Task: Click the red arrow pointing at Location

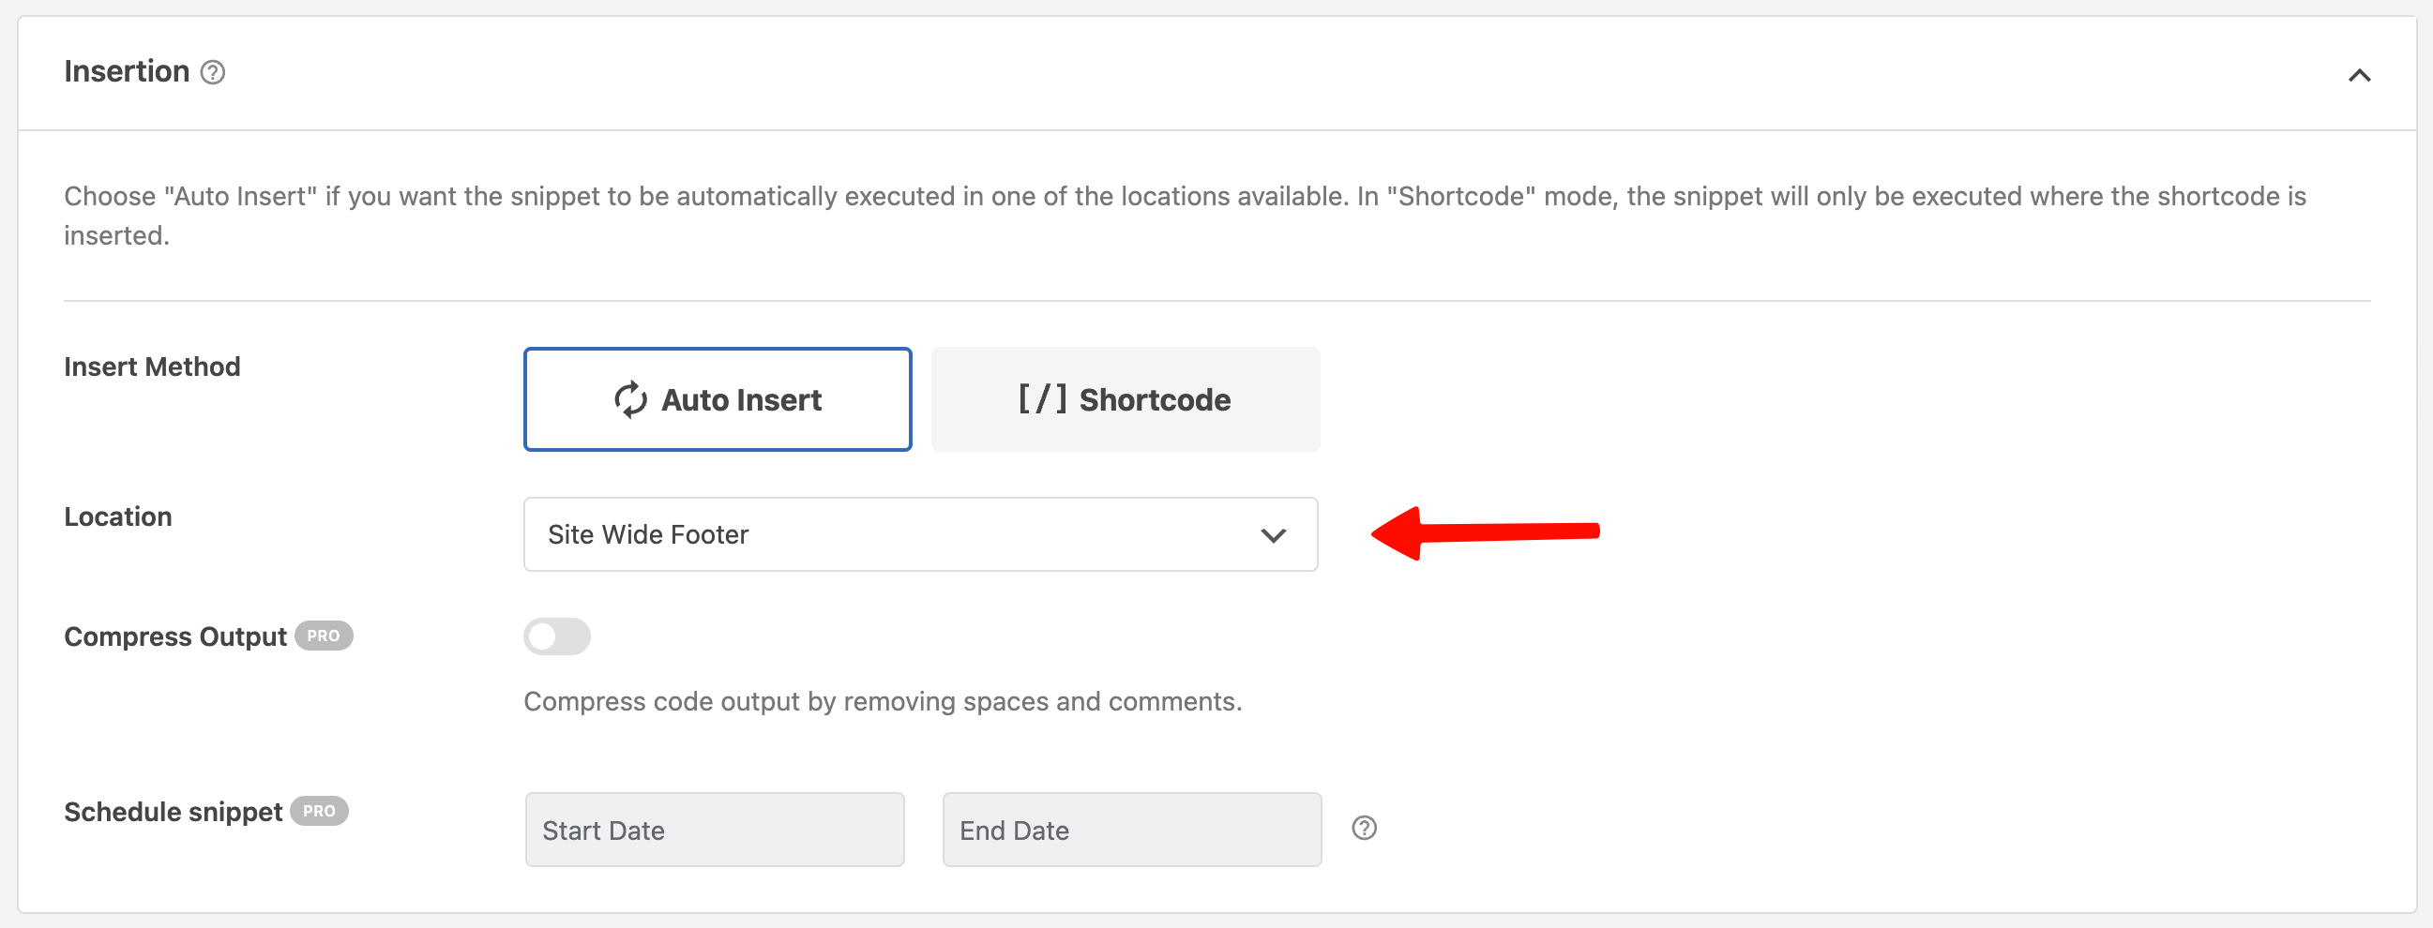Action: [1485, 533]
